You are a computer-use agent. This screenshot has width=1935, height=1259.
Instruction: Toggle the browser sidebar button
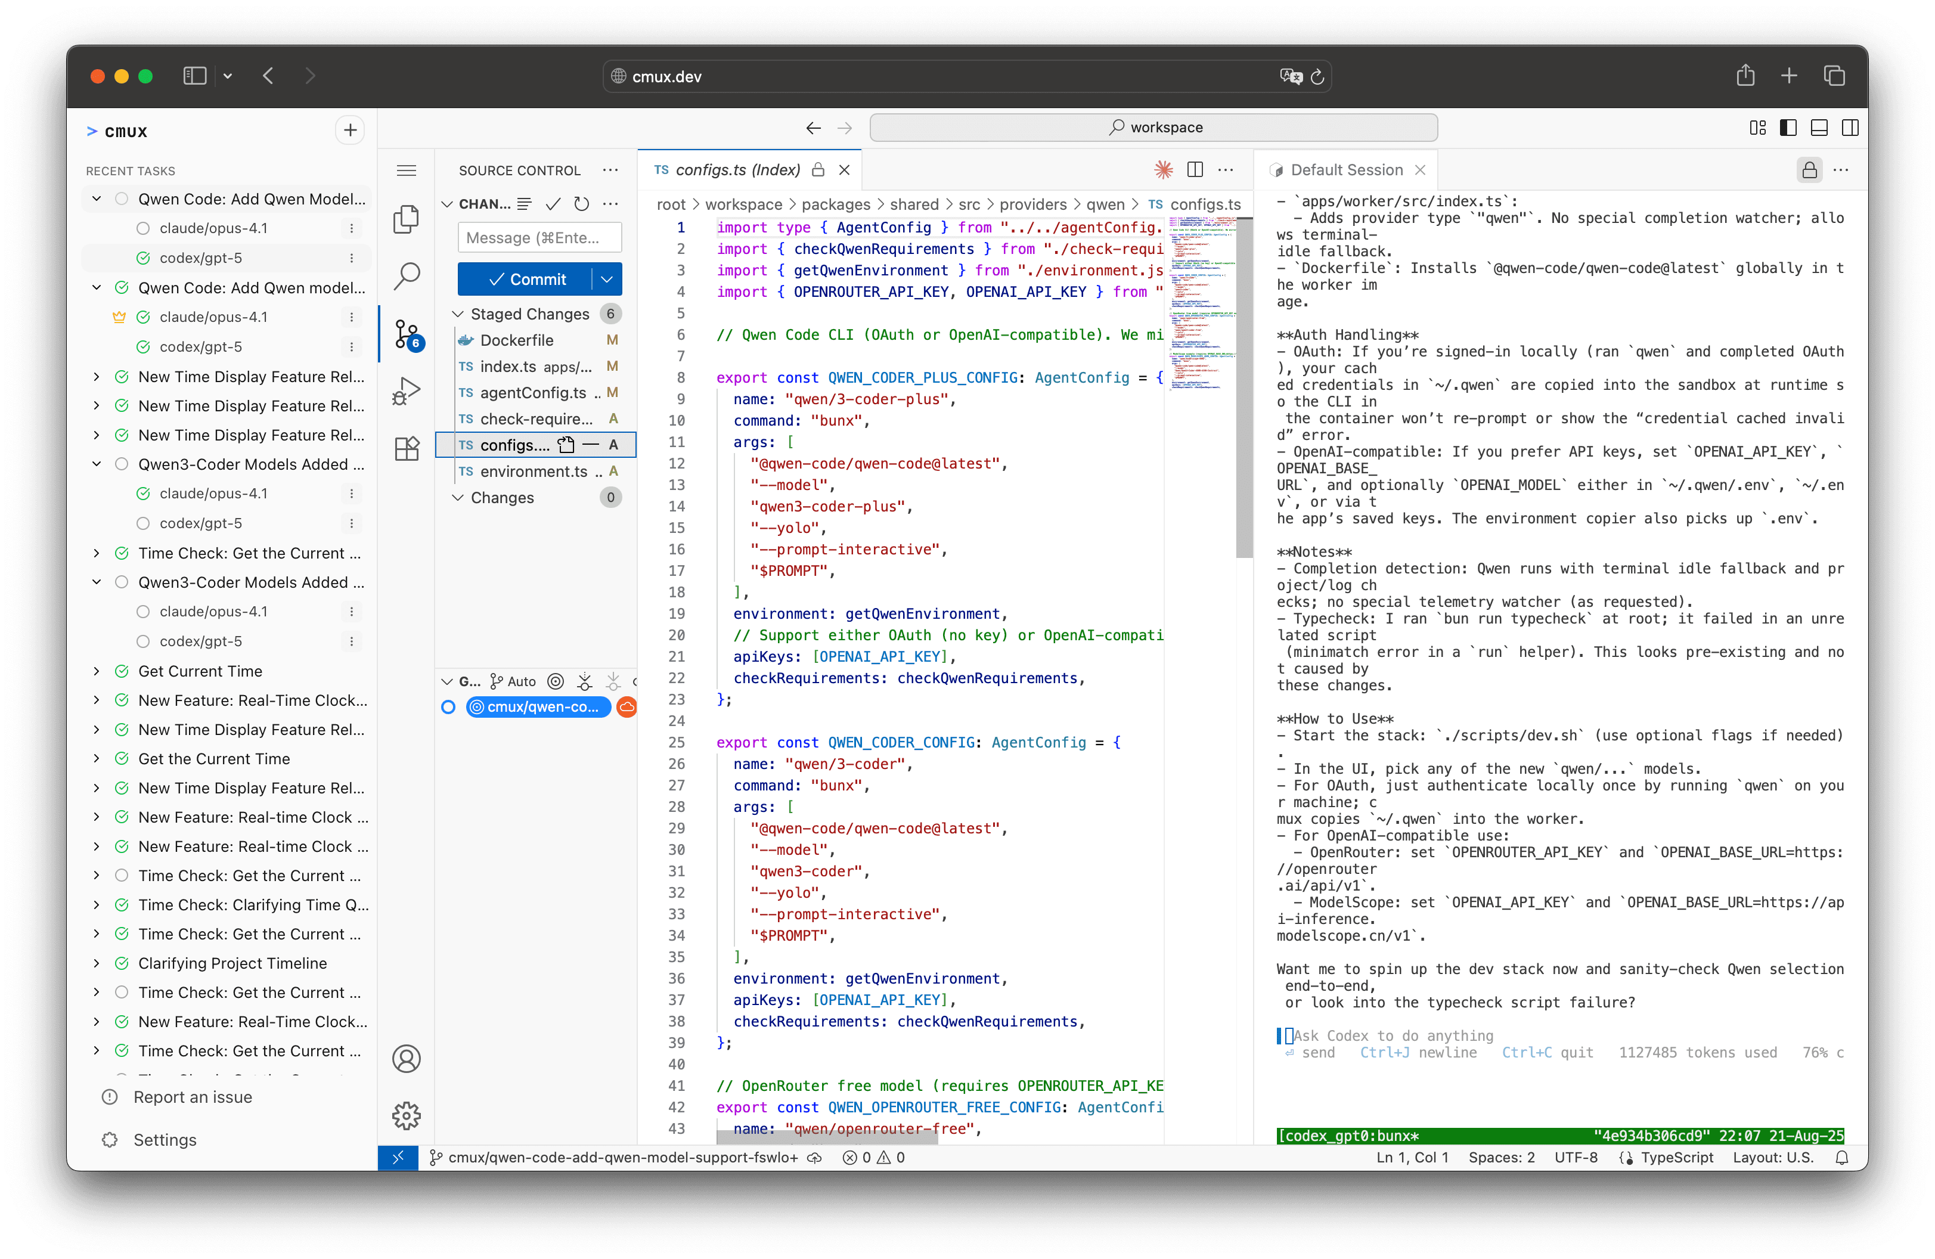tap(194, 76)
